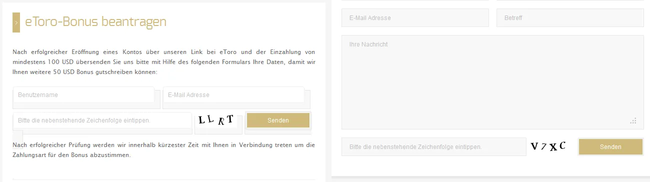650x182 pixels.
Task: Click the gold arrow icon beside eToro-Bonus heading
Action: coord(16,22)
